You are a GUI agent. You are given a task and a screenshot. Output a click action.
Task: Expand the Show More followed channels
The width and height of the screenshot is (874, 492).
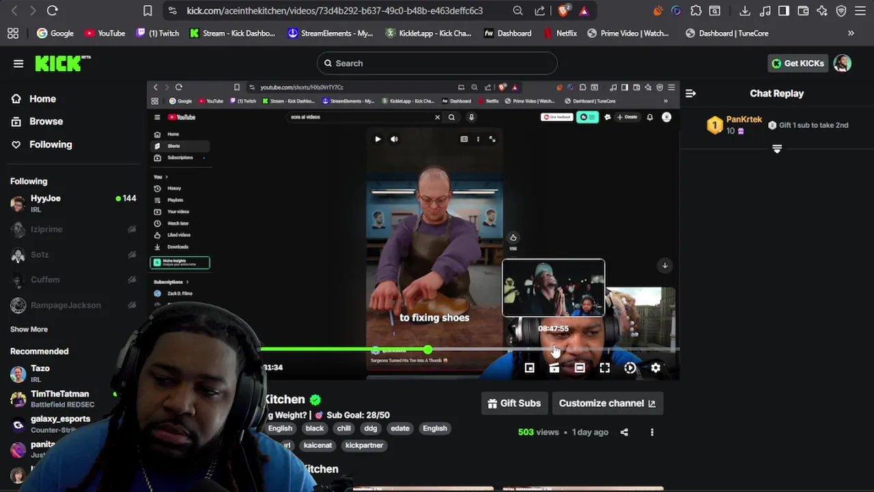pos(29,329)
